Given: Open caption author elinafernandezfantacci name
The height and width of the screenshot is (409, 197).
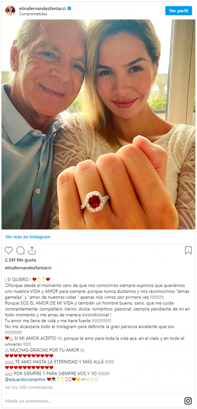Looking at the screenshot, I should pos(28,268).
